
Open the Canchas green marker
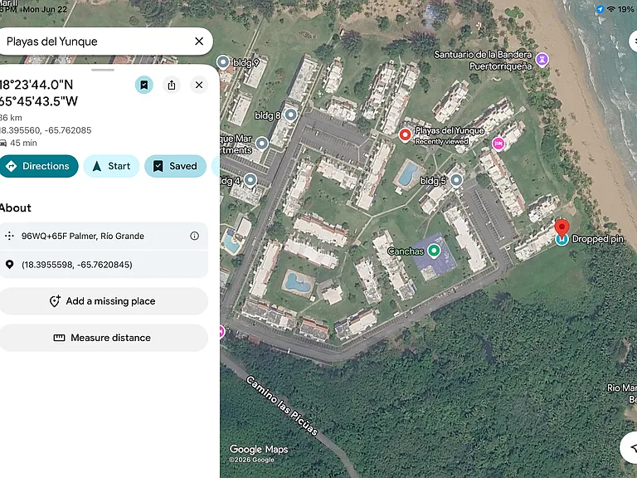tap(434, 251)
